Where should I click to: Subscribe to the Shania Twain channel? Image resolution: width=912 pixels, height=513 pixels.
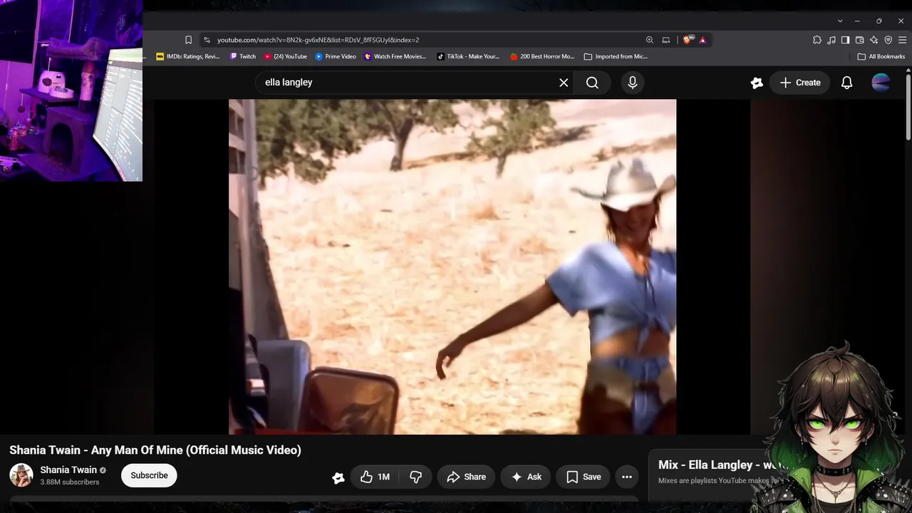(149, 475)
